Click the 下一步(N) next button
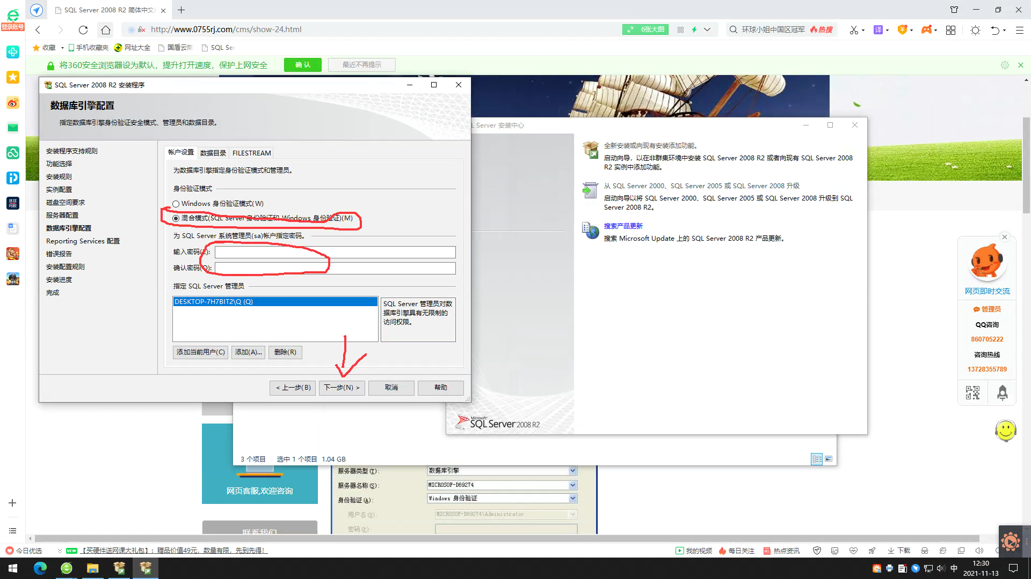This screenshot has height=579, width=1031. pos(342,388)
